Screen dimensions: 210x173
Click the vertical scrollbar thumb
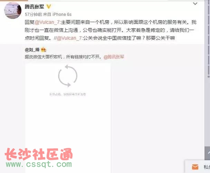(x=209, y=39)
